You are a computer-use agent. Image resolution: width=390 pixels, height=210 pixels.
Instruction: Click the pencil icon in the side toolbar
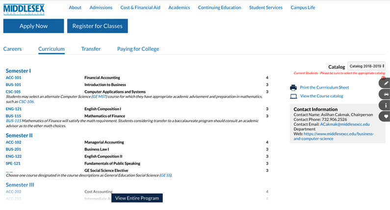coord(386,83)
